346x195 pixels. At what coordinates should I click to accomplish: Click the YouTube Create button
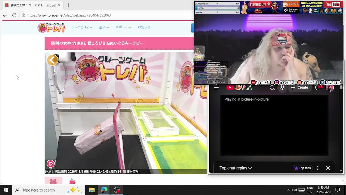pyautogui.click(x=300, y=87)
